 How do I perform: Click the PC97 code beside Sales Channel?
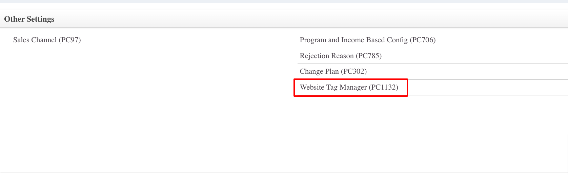click(x=70, y=40)
